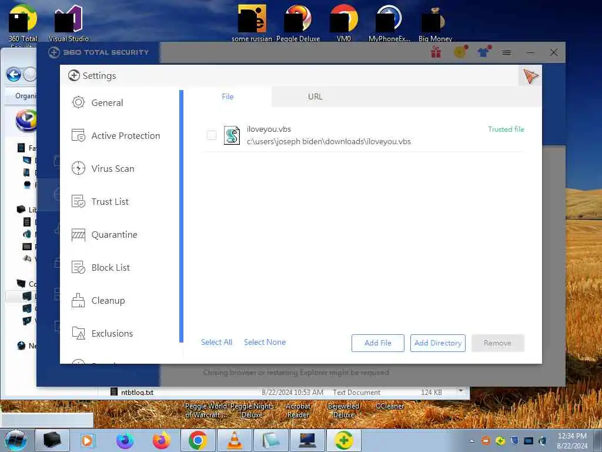Click Select All link

click(x=216, y=342)
